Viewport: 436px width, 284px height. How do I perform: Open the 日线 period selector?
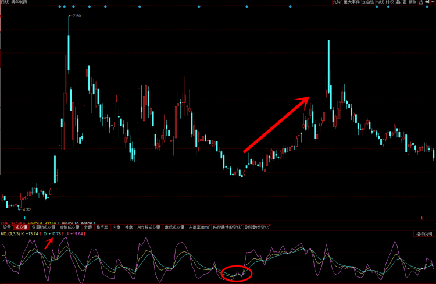(x=5, y=2)
